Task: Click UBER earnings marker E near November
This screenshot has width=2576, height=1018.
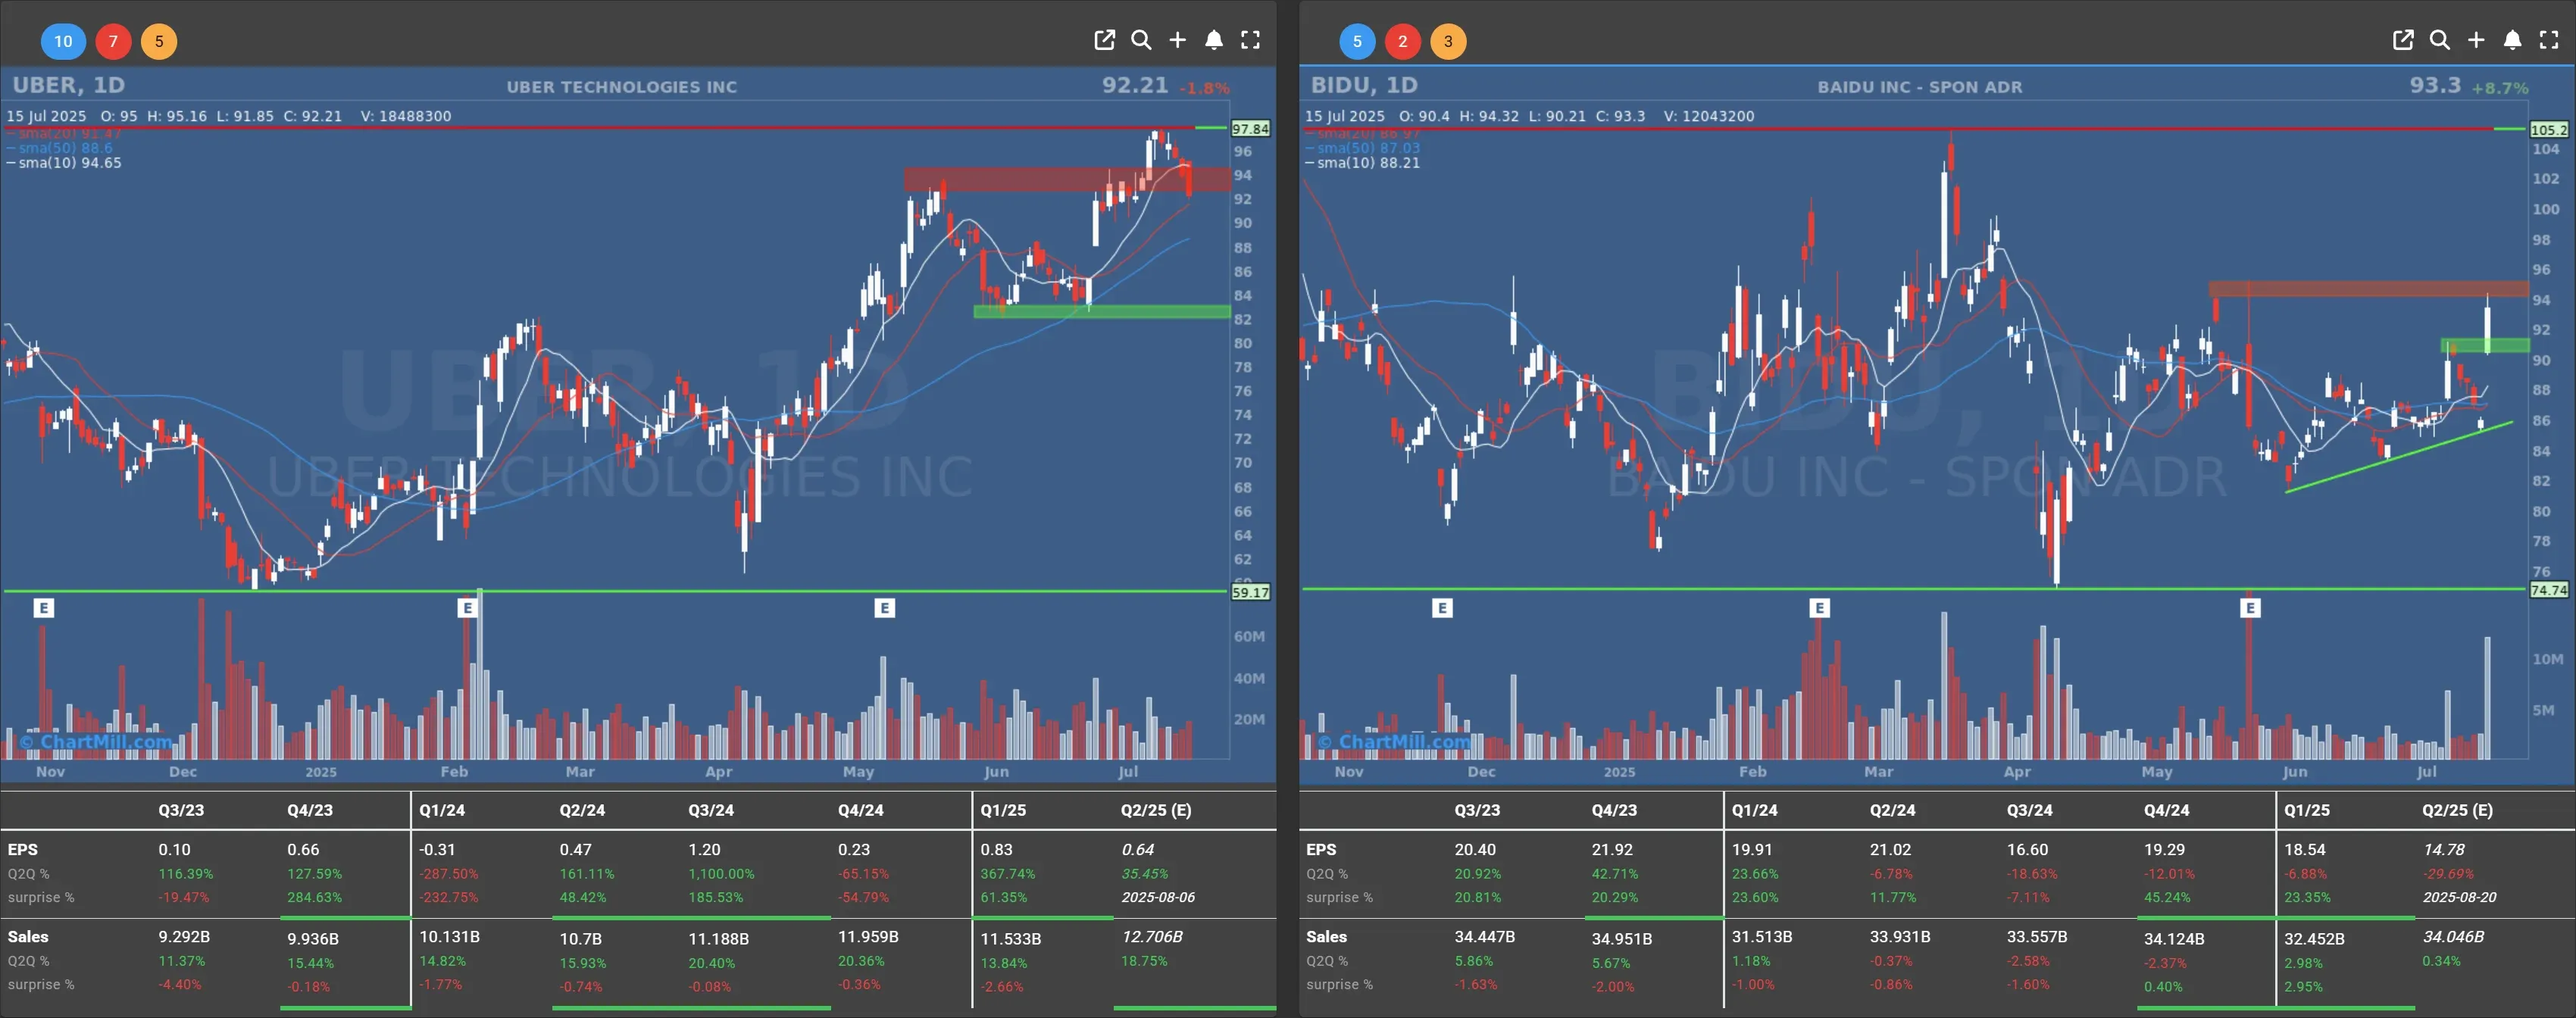Action: pos(44,608)
